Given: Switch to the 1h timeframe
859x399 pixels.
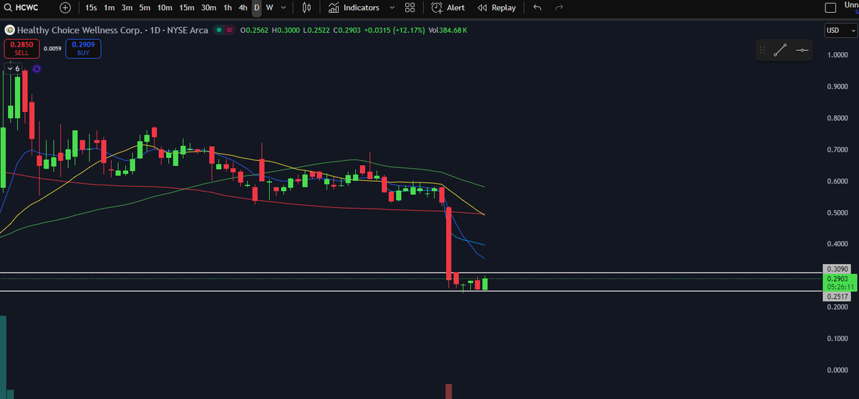Looking at the screenshot, I should coord(228,8).
